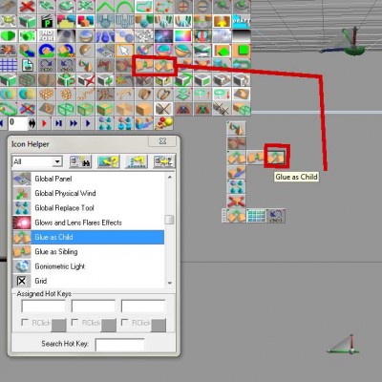Click the second Assigned Hot Keys field
The height and width of the screenshot is (382, 382).
[94, 307]
